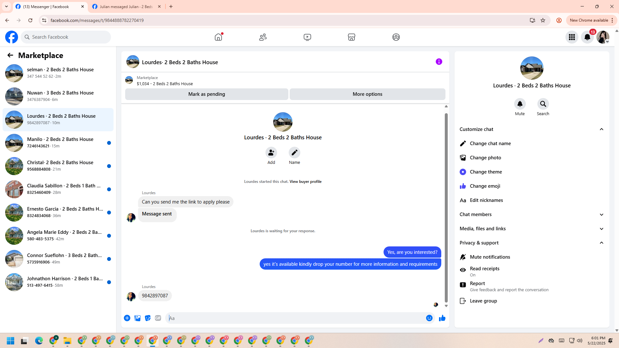Click View buyer profile link

[x=305, y=182]
